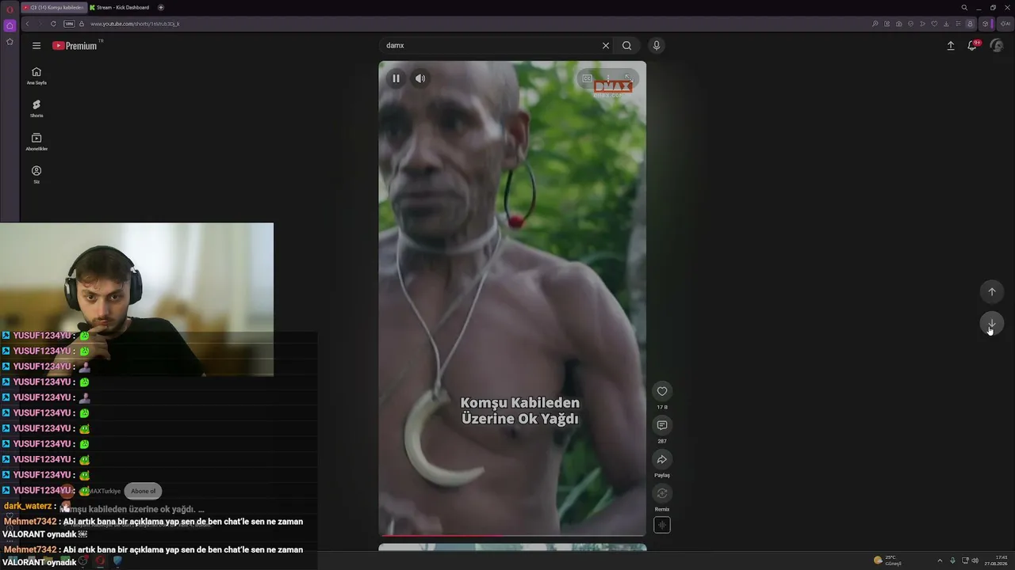Go to Ana Sayfa in sidebar
The height and width of the screenshot is (570, 1015).
pyautogui.click(x=36, y=76)
